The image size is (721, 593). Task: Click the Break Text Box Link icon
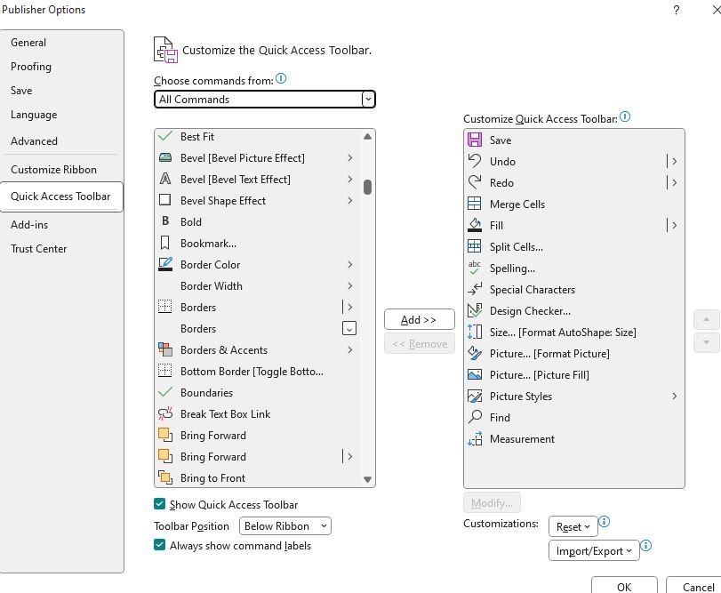(165, 413)
